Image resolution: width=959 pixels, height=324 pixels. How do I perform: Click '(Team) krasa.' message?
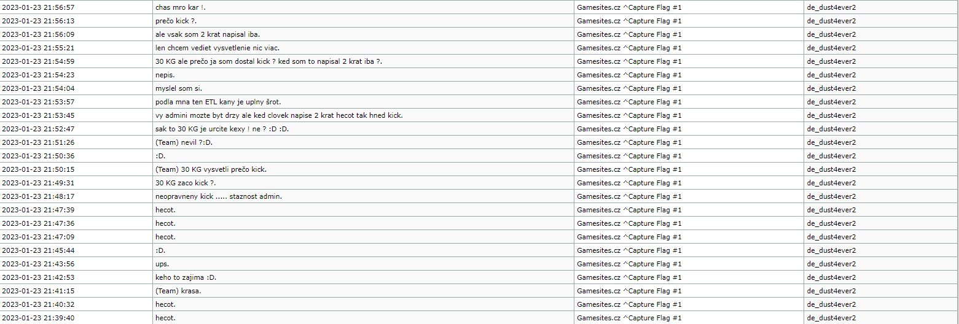click(179, 291)
